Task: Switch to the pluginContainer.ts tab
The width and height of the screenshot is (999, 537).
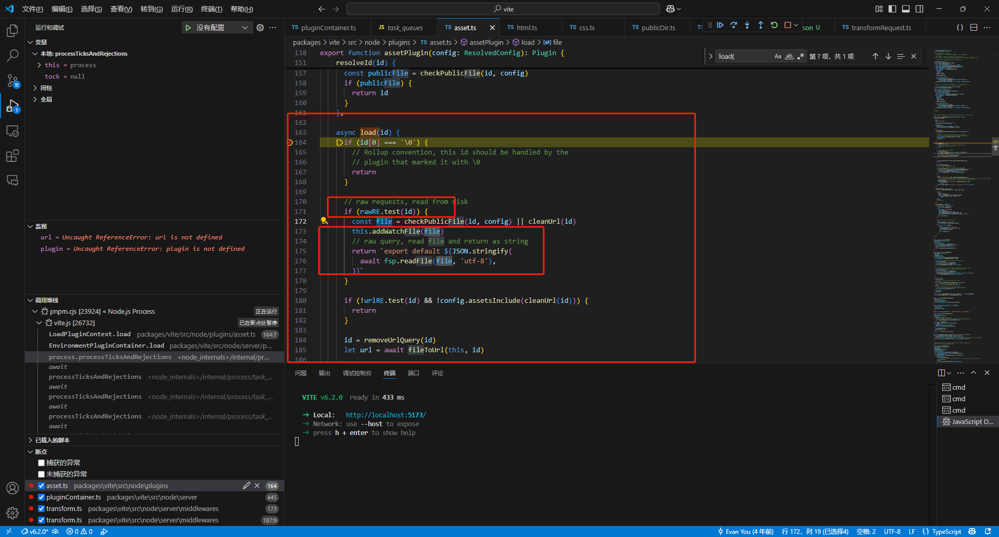Action: click(x=329, y=28)
